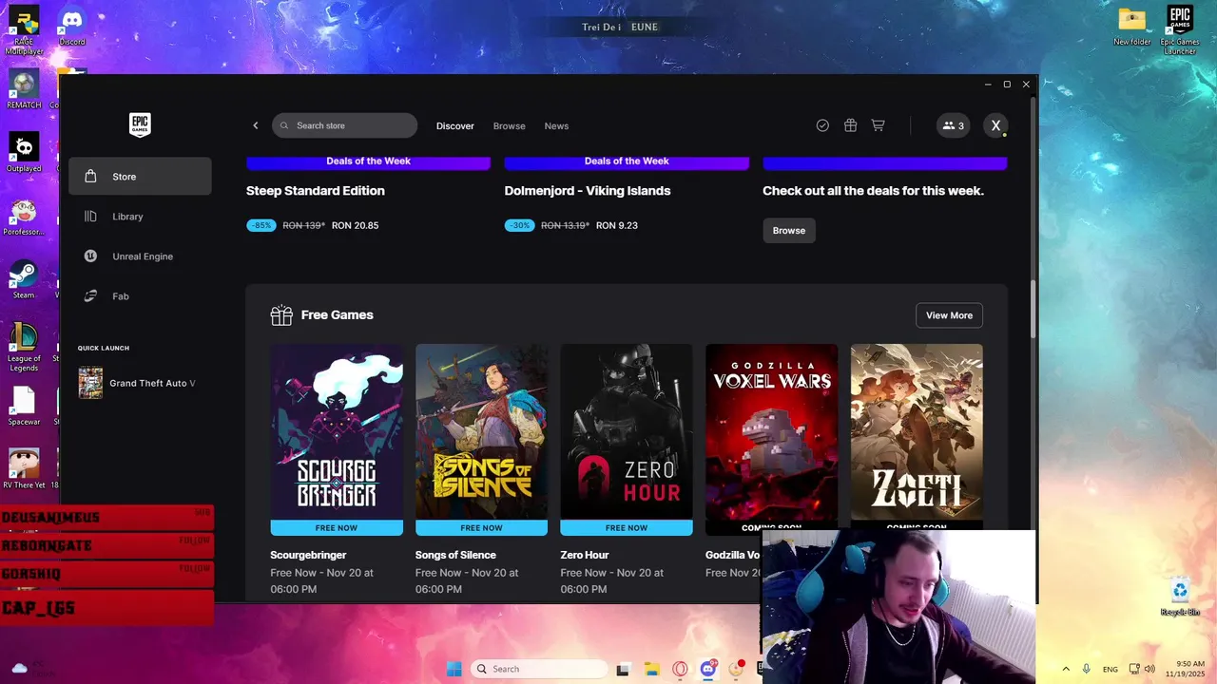This screenshot has width=1217, height=684.
Task: Focus the Search store field
Action: click(344, 125)
